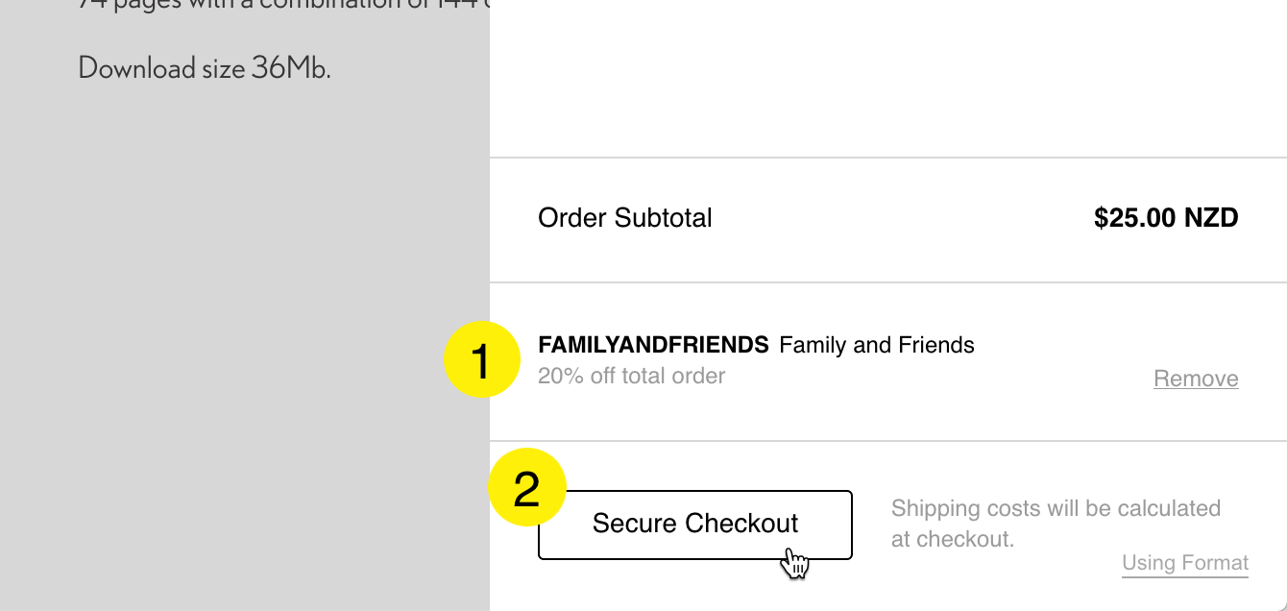
Task: Click the $25.00 NZD subtotal amount
Action: (x=1166, y=218)
